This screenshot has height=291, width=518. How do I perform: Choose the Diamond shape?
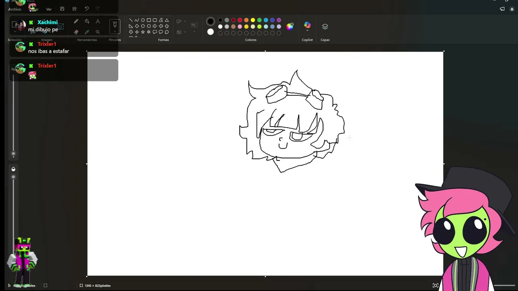click(137, 26)
